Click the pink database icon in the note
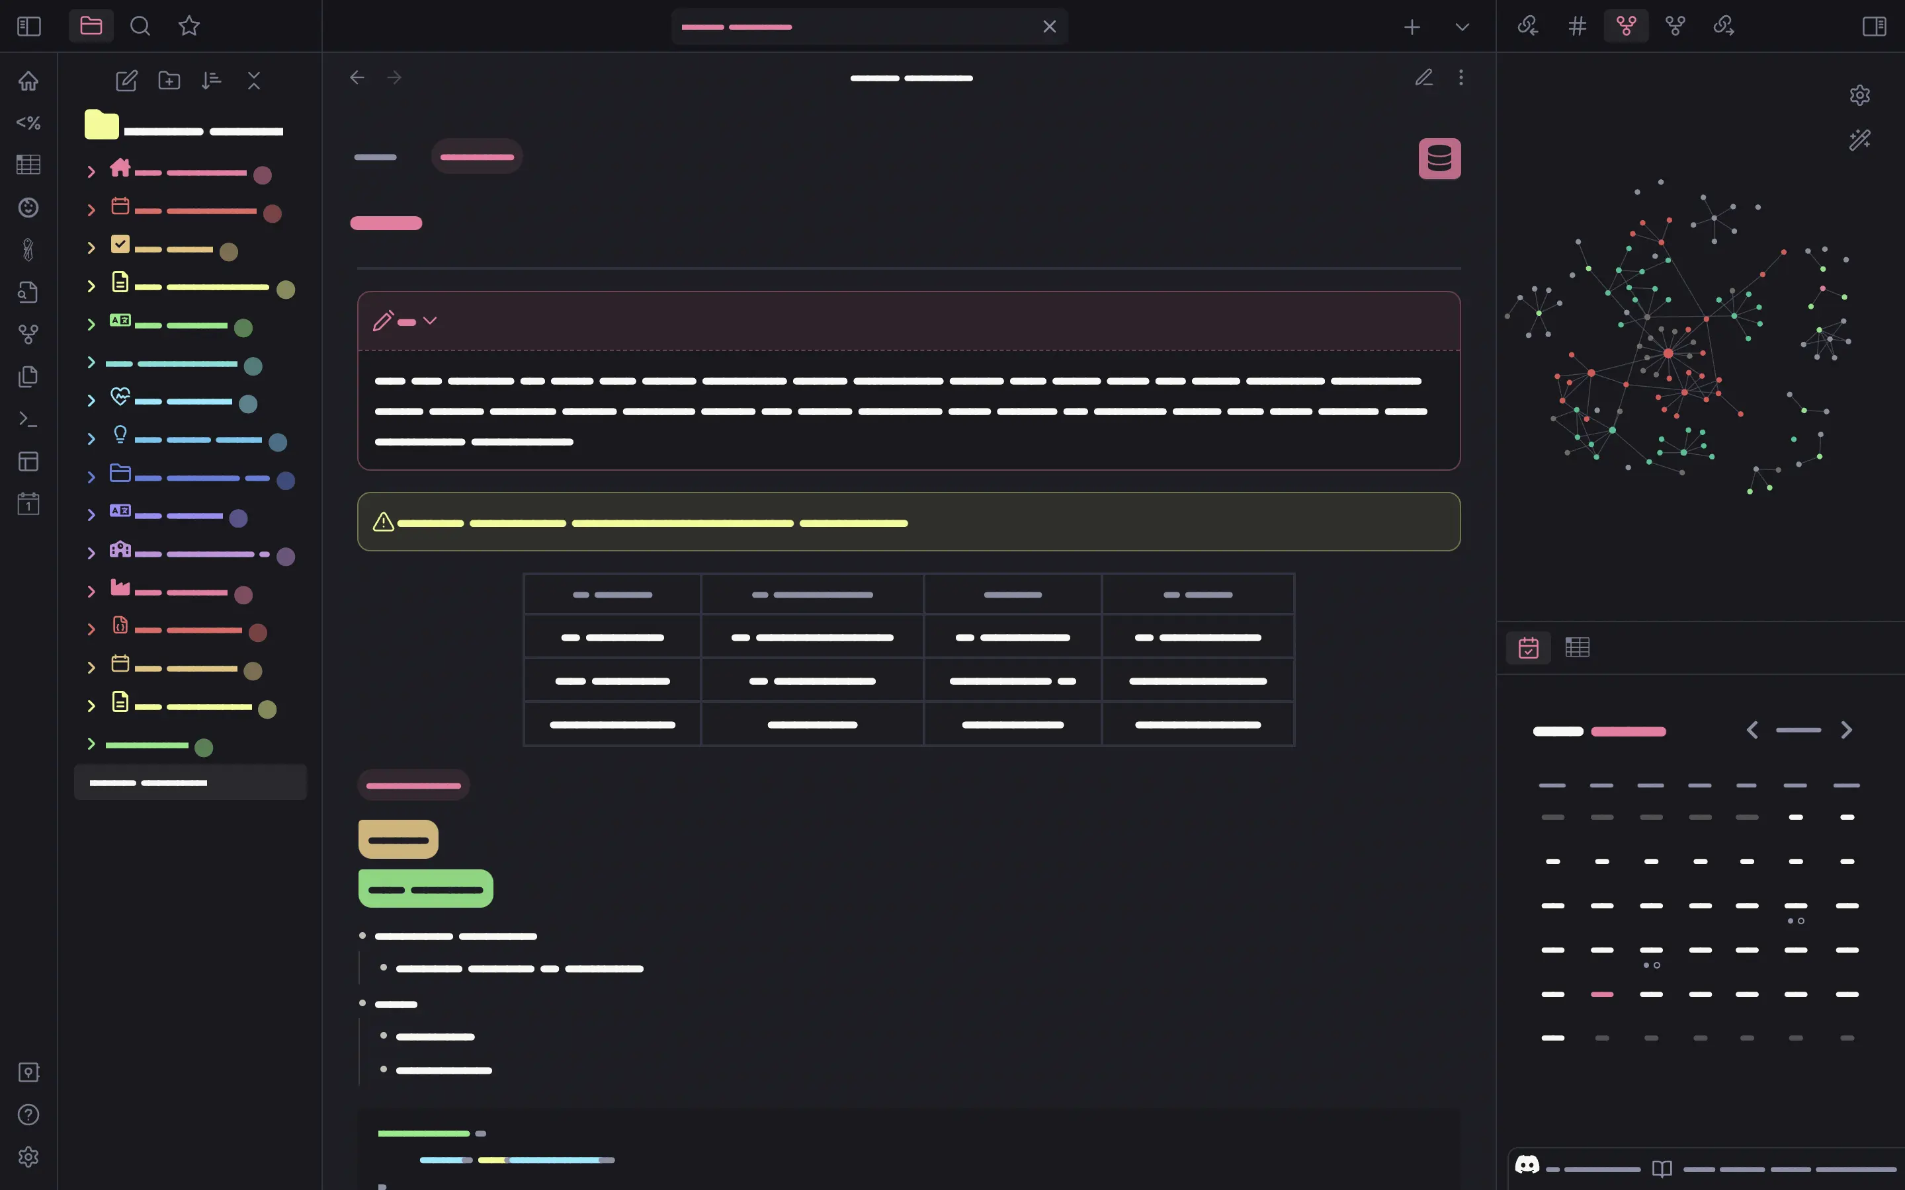The image size is (1905, 1190). click(1439, 158)
